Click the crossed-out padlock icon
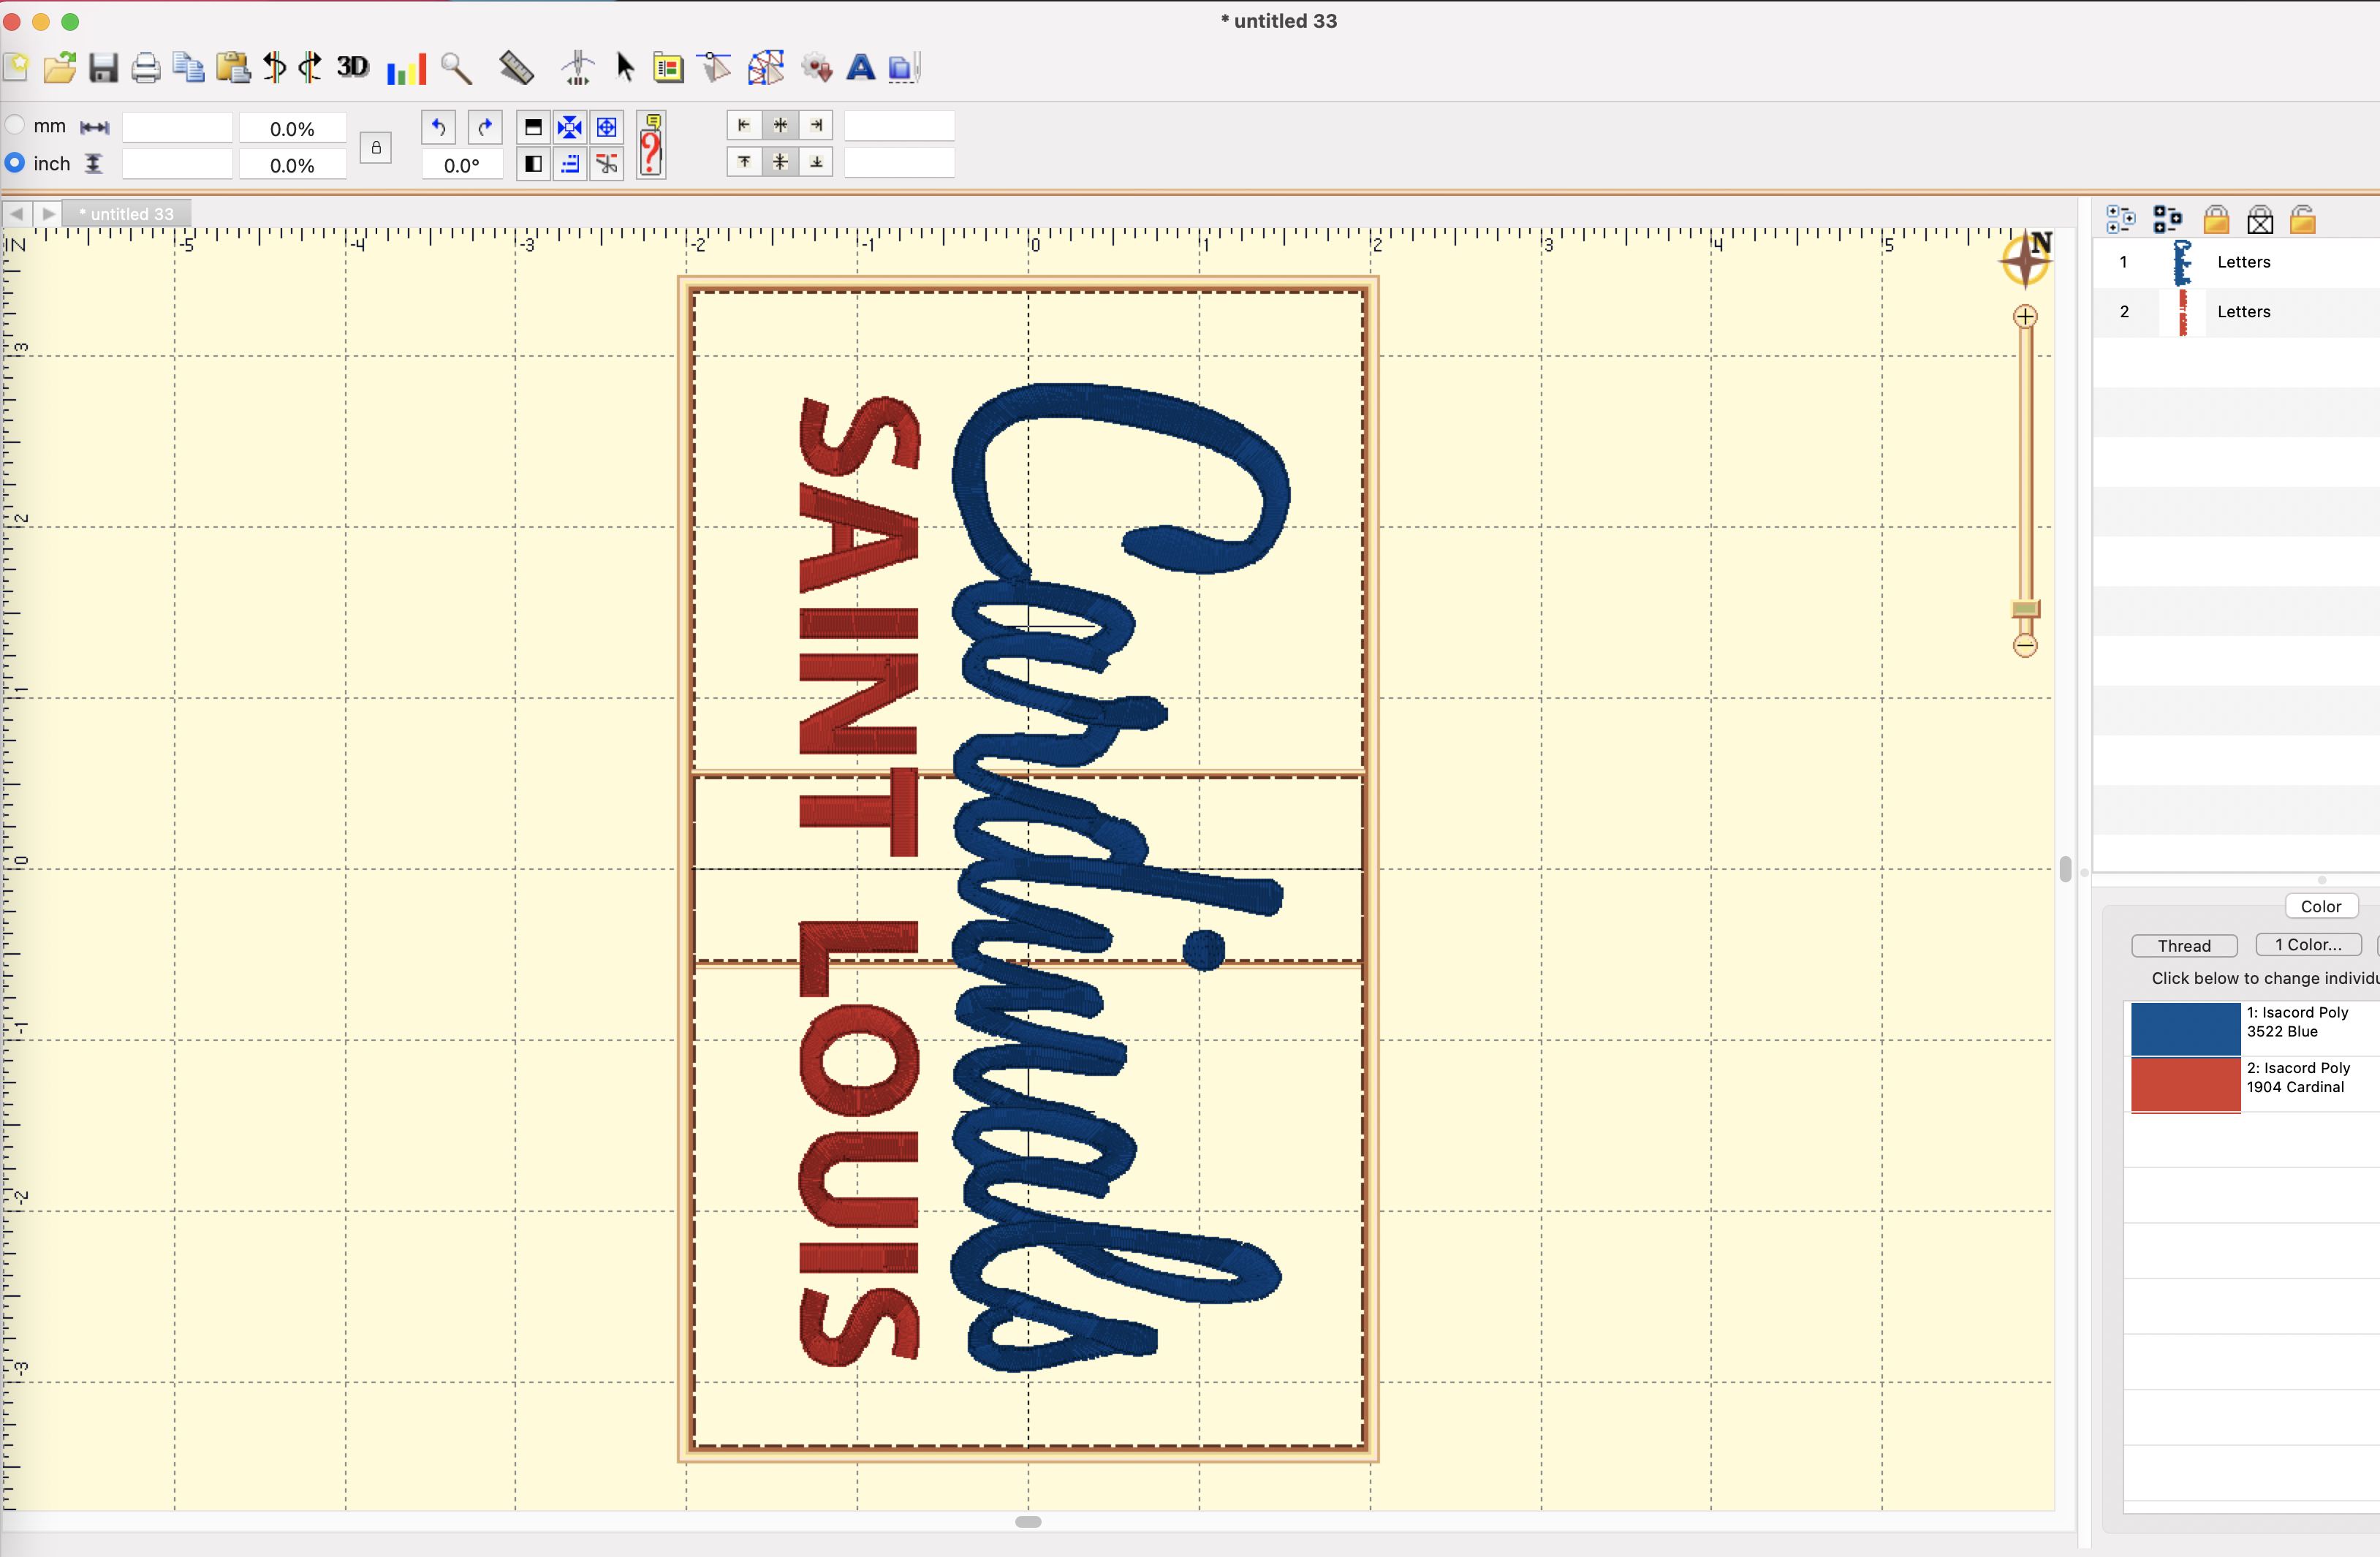 [2260, 219]
